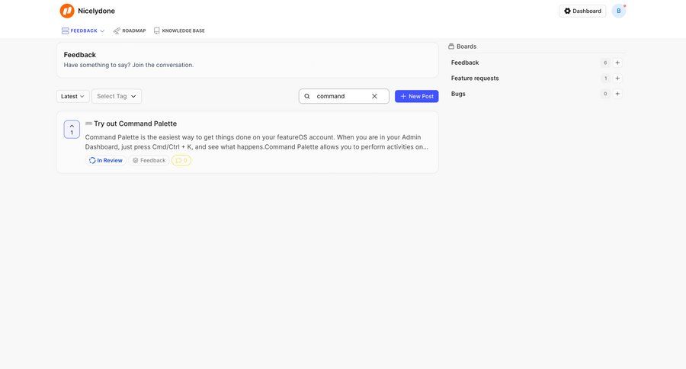
Task: Expand the Feedback tab chevron
Action: 102,31
